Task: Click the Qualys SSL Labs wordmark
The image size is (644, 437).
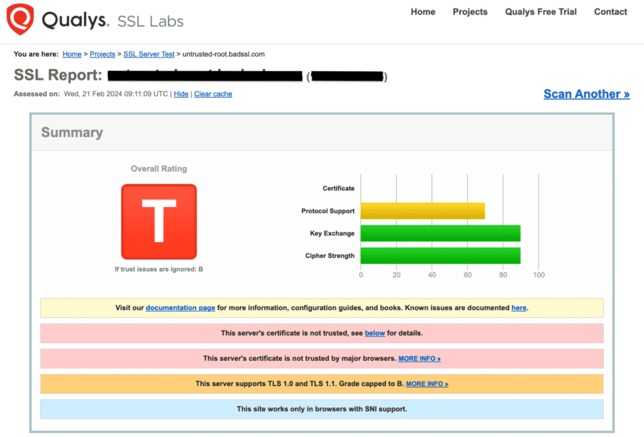Action: (113, 20)
